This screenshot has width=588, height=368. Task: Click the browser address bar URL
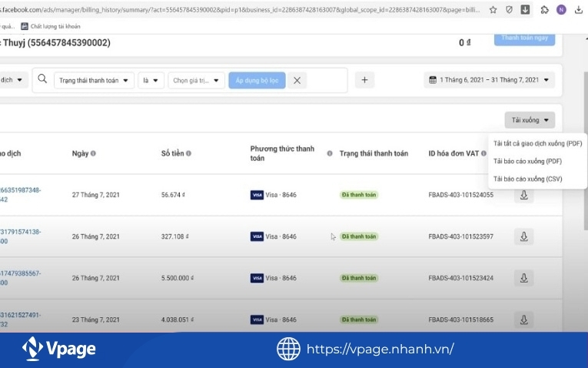(x=240, y=10)
